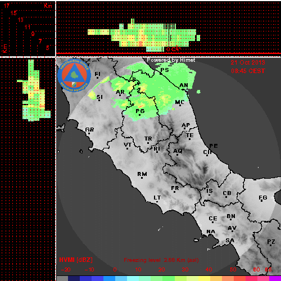Click the '40' value on dBZ scale
The height and width of the screenshot is (281, 281).
tap(209, 270)
